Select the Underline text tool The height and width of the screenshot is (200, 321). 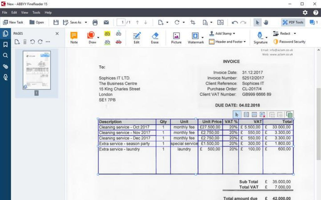click(x=107, y=42)
